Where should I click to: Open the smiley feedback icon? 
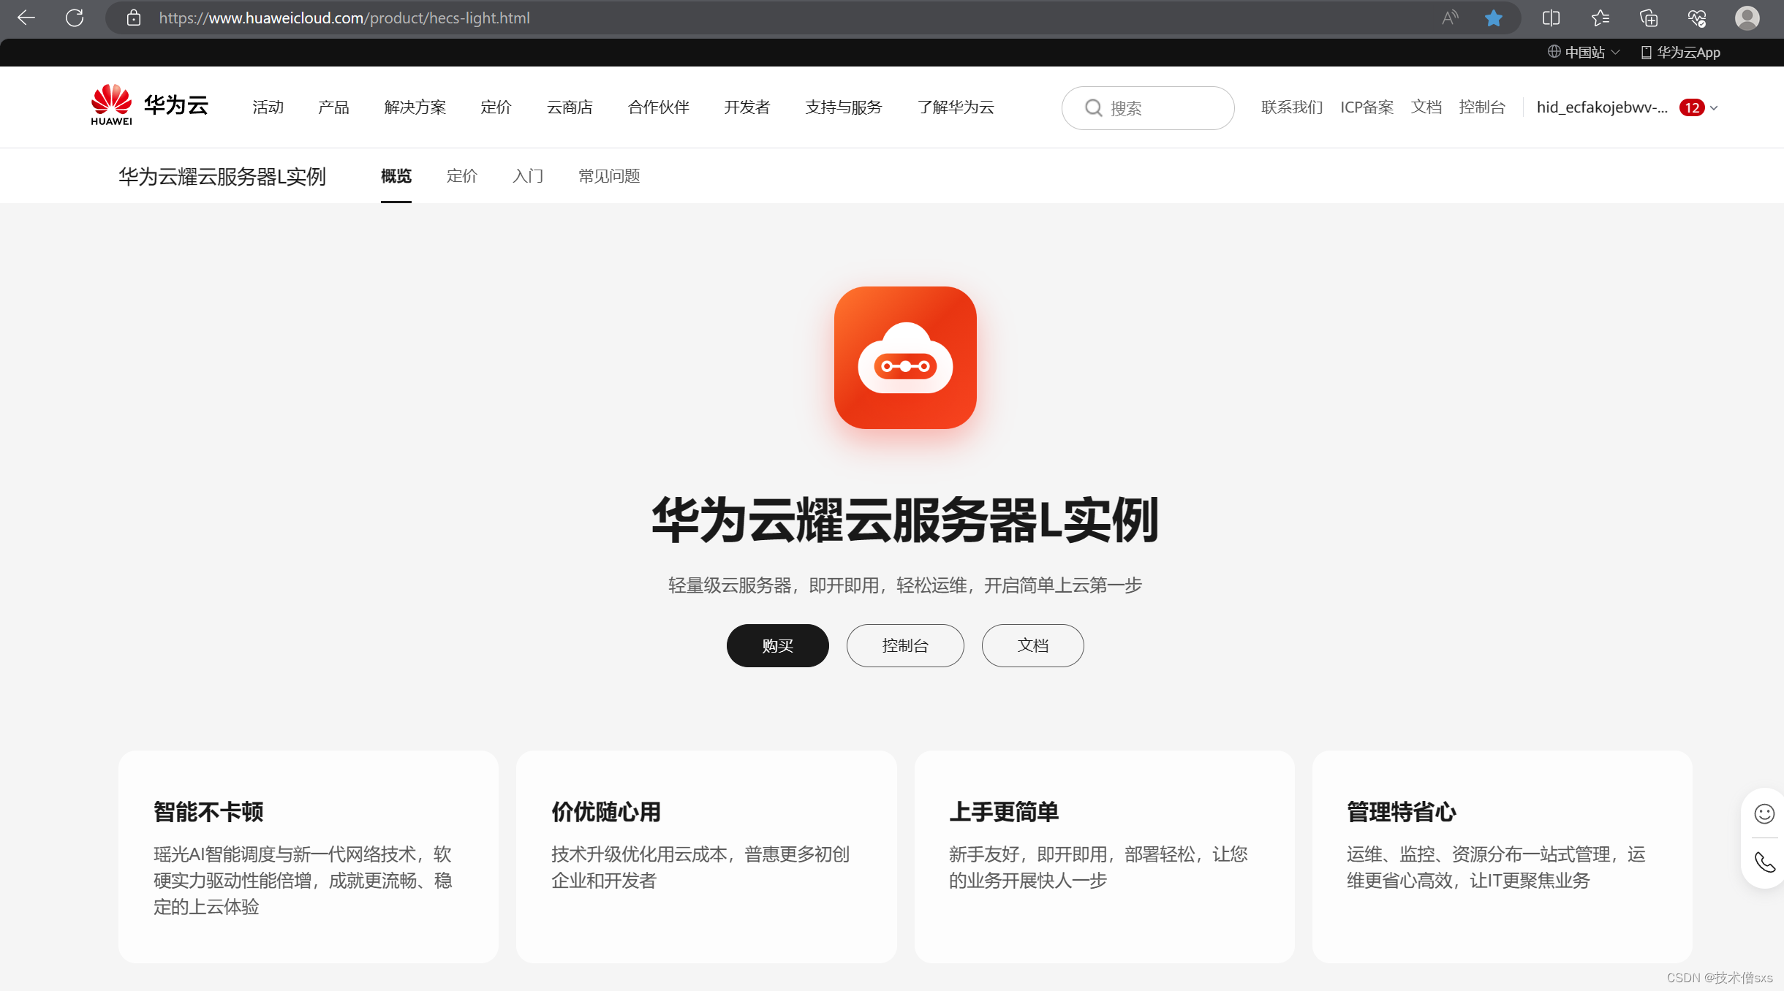1764,813
